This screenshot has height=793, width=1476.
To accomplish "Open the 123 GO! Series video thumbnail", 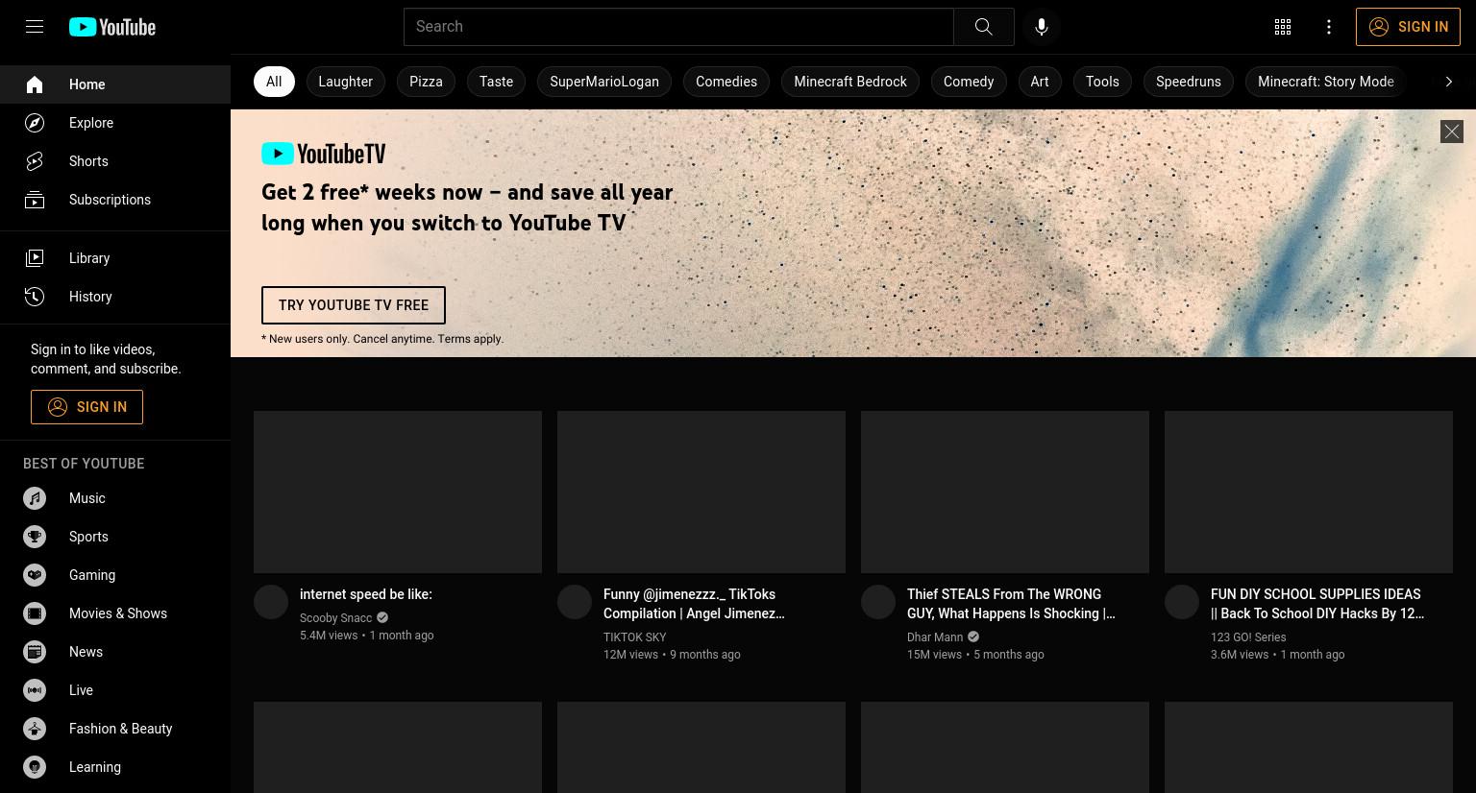I will click(1309, 493).
